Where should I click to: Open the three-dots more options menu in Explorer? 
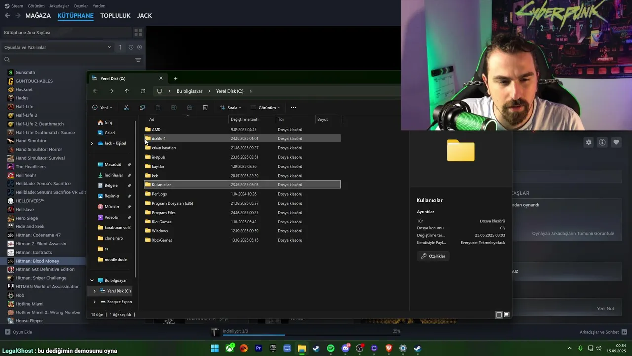tap(293, 107)
